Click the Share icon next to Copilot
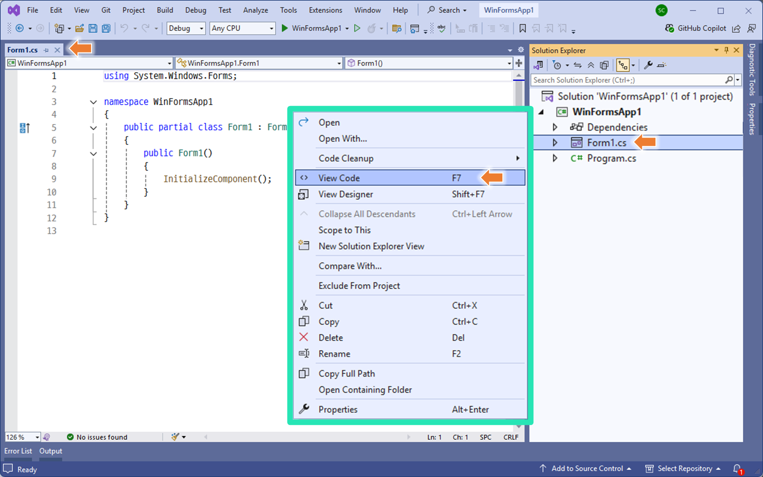The height and width of the screenshot is (477, 763). tap(736, 28)
